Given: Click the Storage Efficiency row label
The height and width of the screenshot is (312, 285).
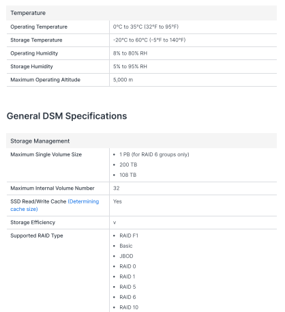Looking at the screenshot, I should [33, 223].
